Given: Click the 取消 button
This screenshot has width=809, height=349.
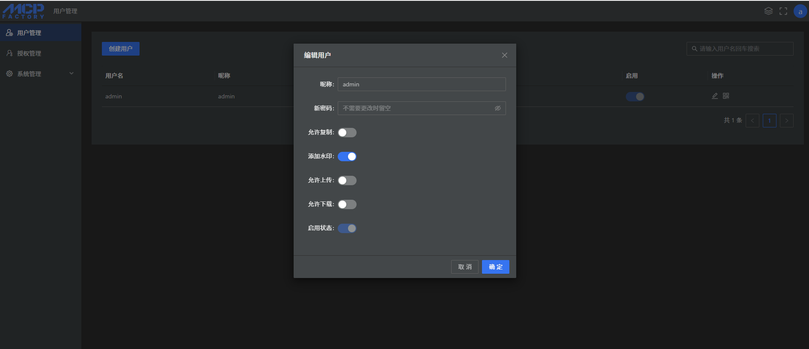Looking at the screenshot, I should tap(465, 267).
